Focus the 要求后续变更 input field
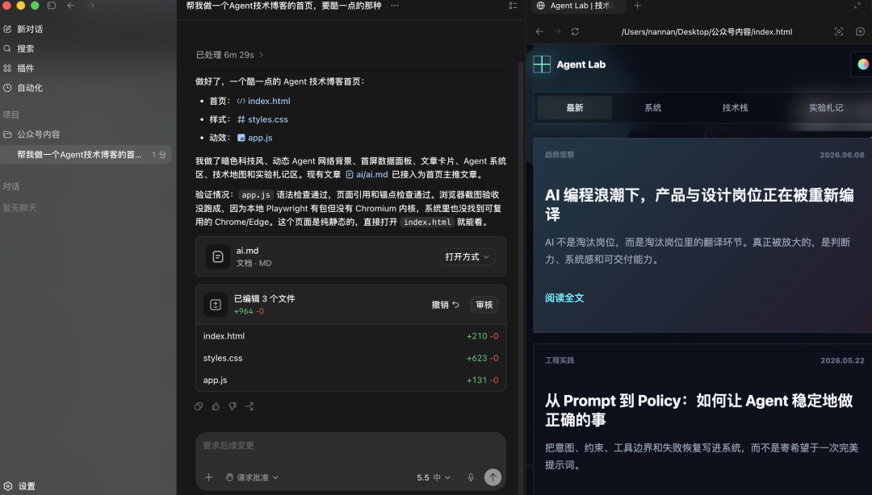Screen dimensions: 872x495 coord(351,446)
